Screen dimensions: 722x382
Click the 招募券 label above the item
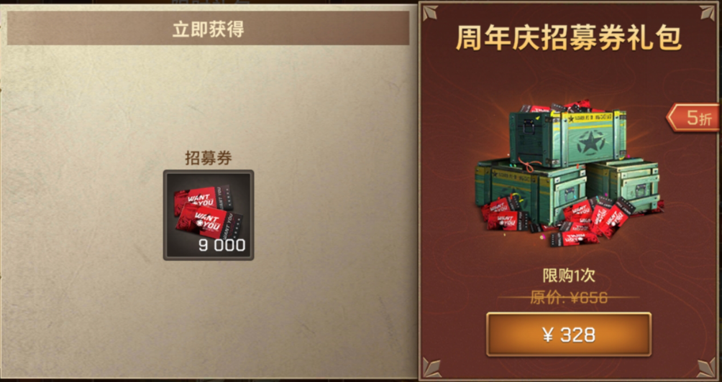tap(208, 158)
